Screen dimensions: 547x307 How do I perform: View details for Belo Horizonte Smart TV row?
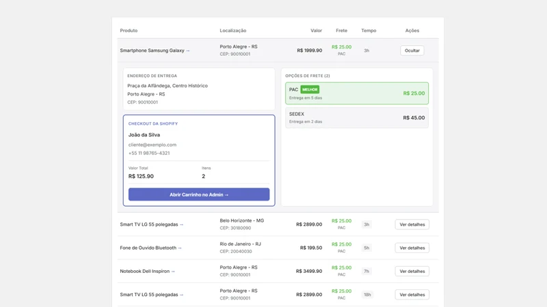click(412, 224)
